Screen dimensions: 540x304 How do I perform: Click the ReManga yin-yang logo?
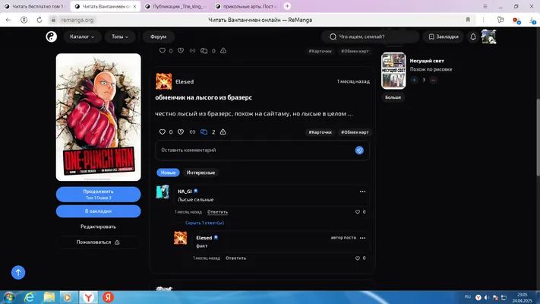coord(52,36)
